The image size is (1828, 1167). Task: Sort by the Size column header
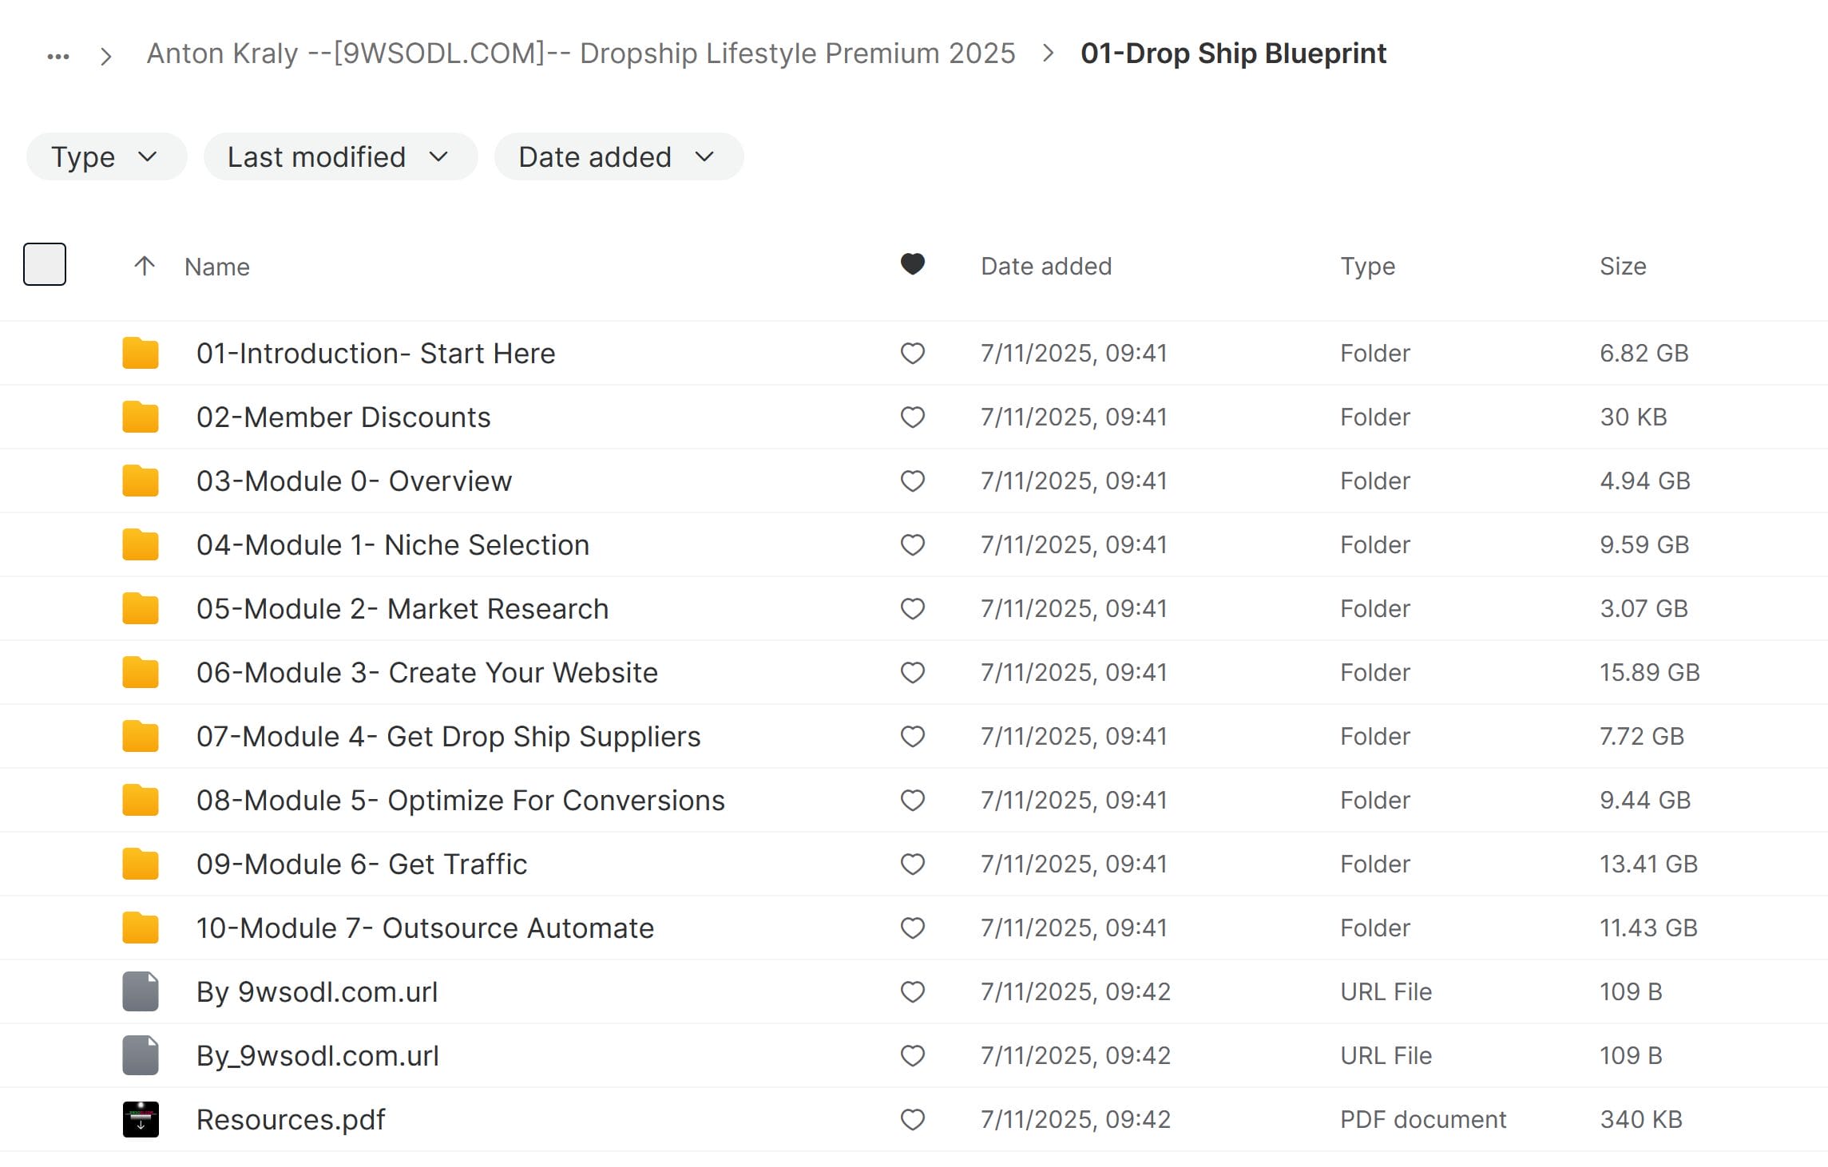(x=1622, y=266)
